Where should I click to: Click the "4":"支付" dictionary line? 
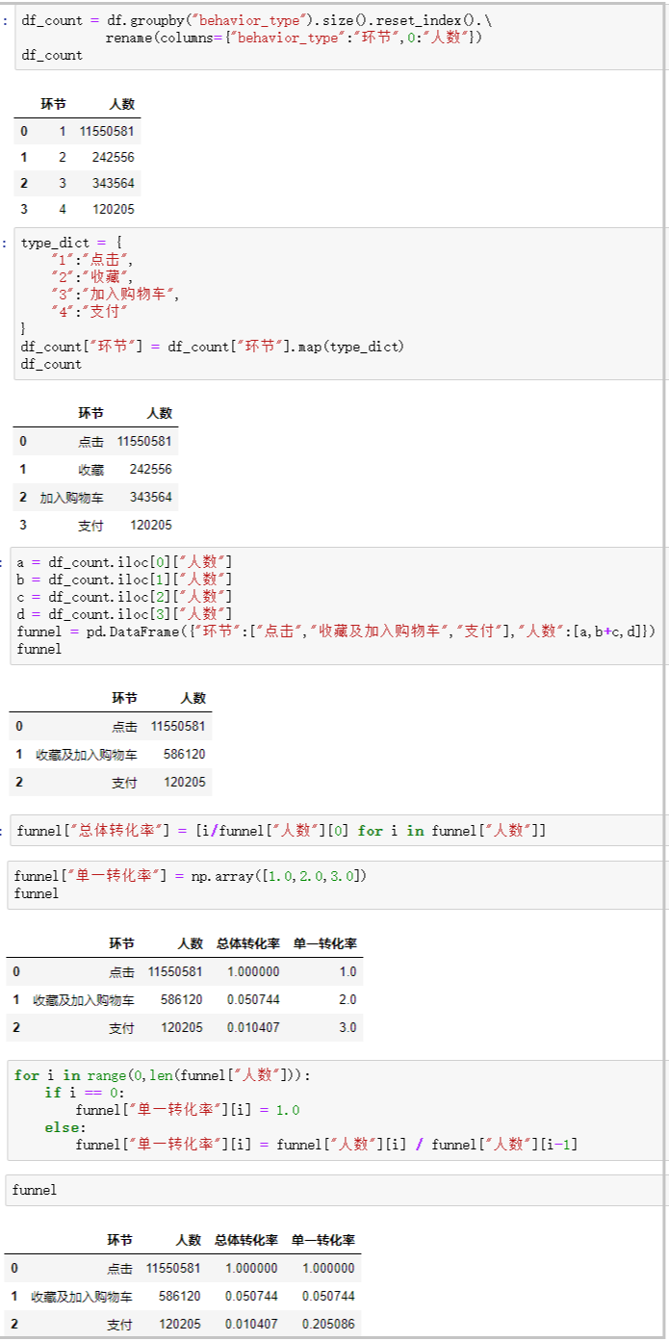coord(90,312)
